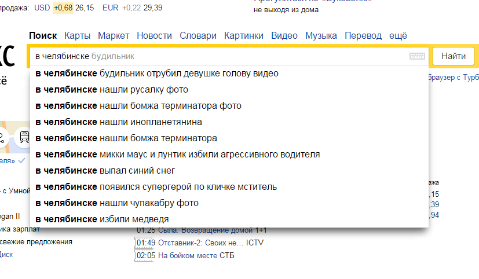Choose suggestion 'микки маус и лунтик избили'
This screenshot has width=479, height=279.
tap(229, 155)
